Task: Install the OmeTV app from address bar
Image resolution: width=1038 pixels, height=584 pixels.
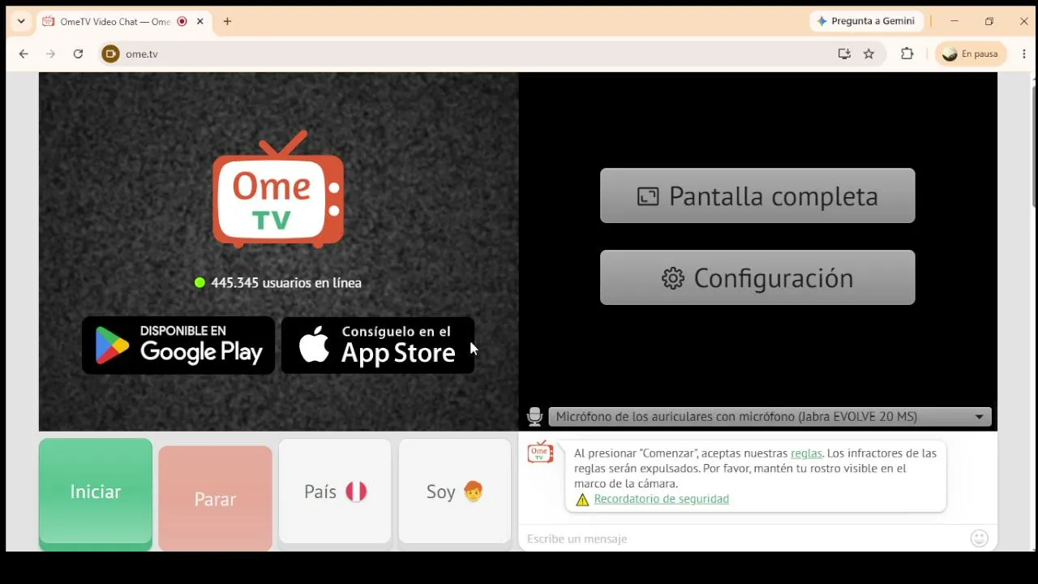Action: coord(844,54)
